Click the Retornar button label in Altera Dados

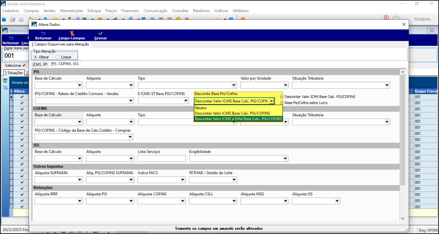point(43,38)
